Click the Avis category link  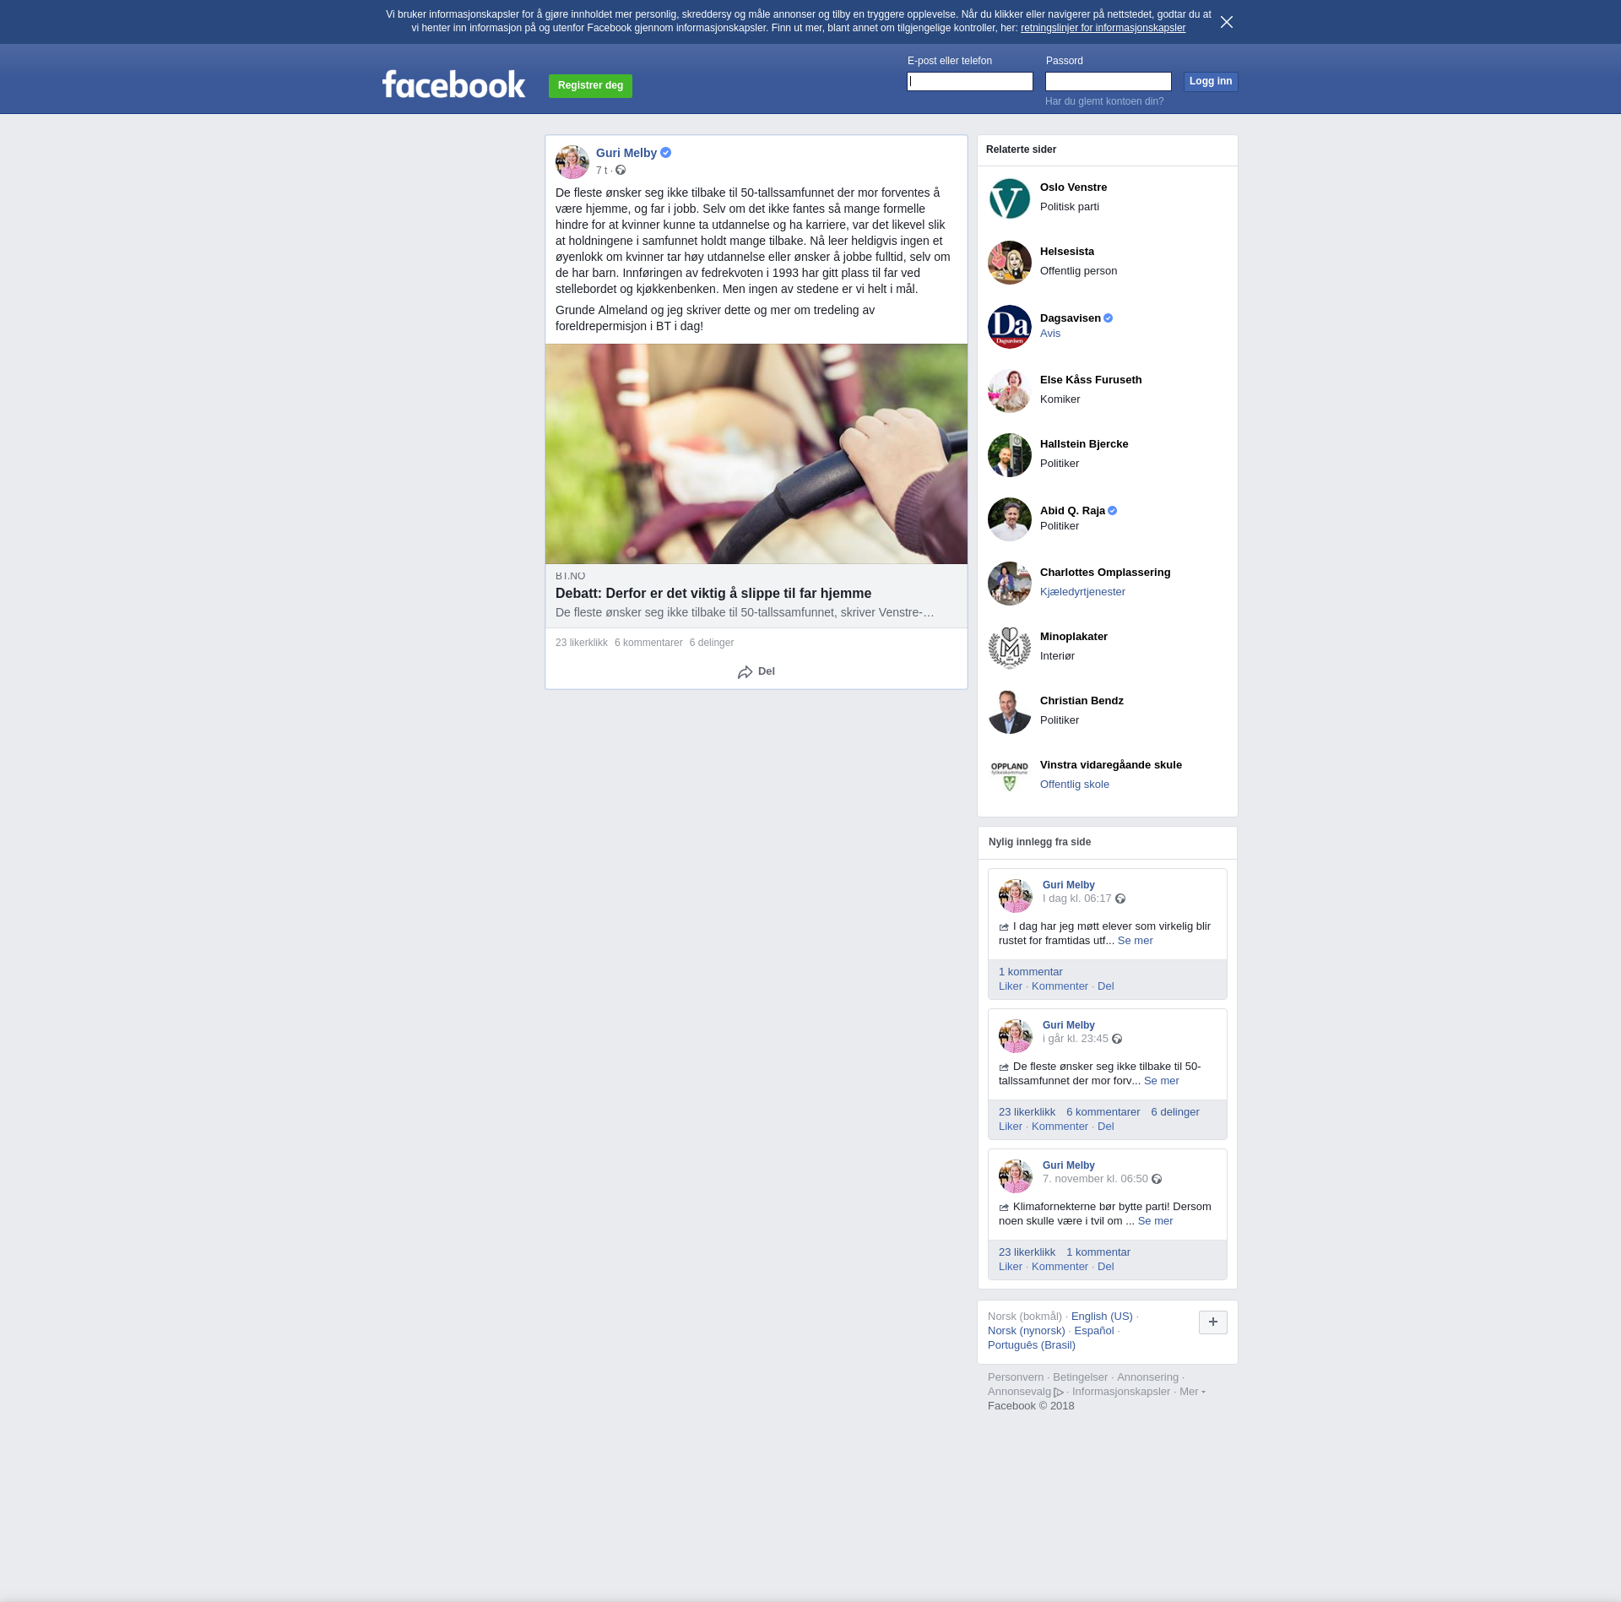click(x=1049, y=334)
